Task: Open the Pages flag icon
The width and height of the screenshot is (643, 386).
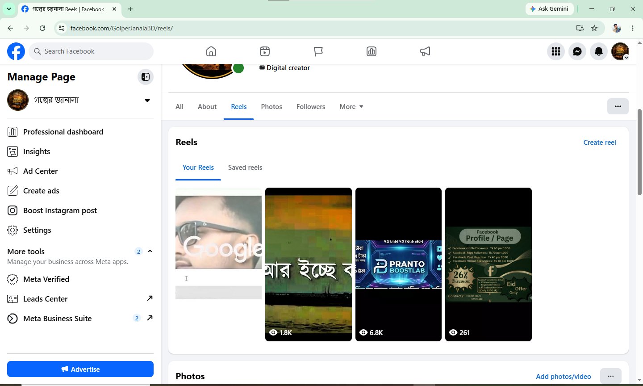Action: click(318, 51)
